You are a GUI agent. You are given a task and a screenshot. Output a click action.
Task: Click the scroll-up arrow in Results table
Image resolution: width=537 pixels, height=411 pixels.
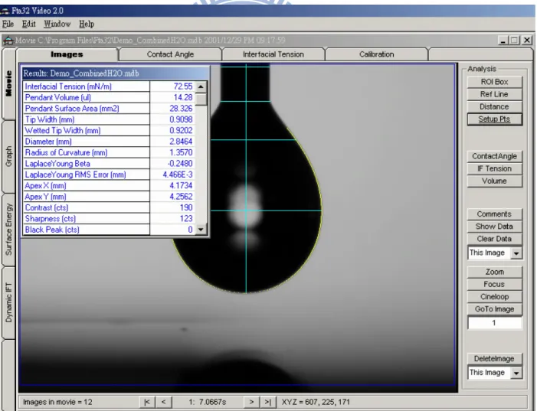coord(201,86)
